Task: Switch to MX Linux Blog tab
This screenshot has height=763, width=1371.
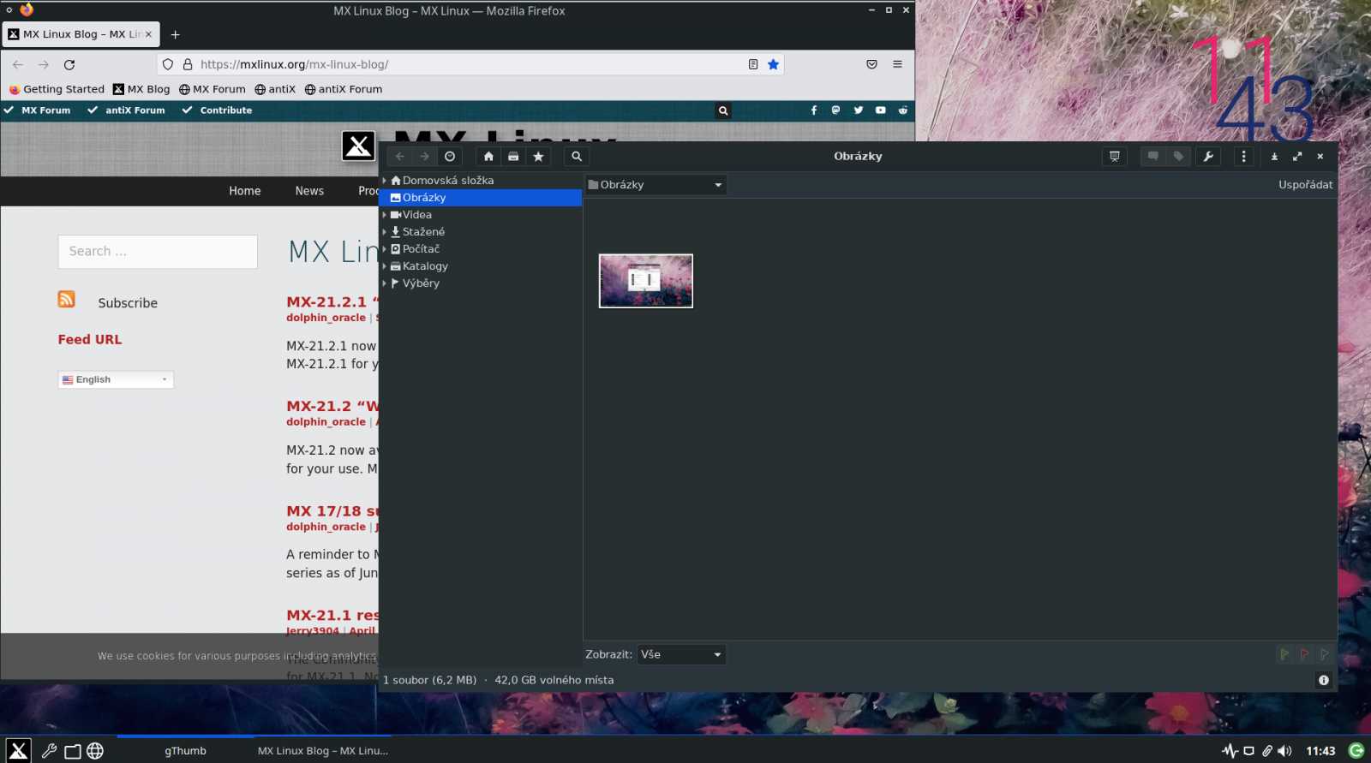Action: pos(81,34)
